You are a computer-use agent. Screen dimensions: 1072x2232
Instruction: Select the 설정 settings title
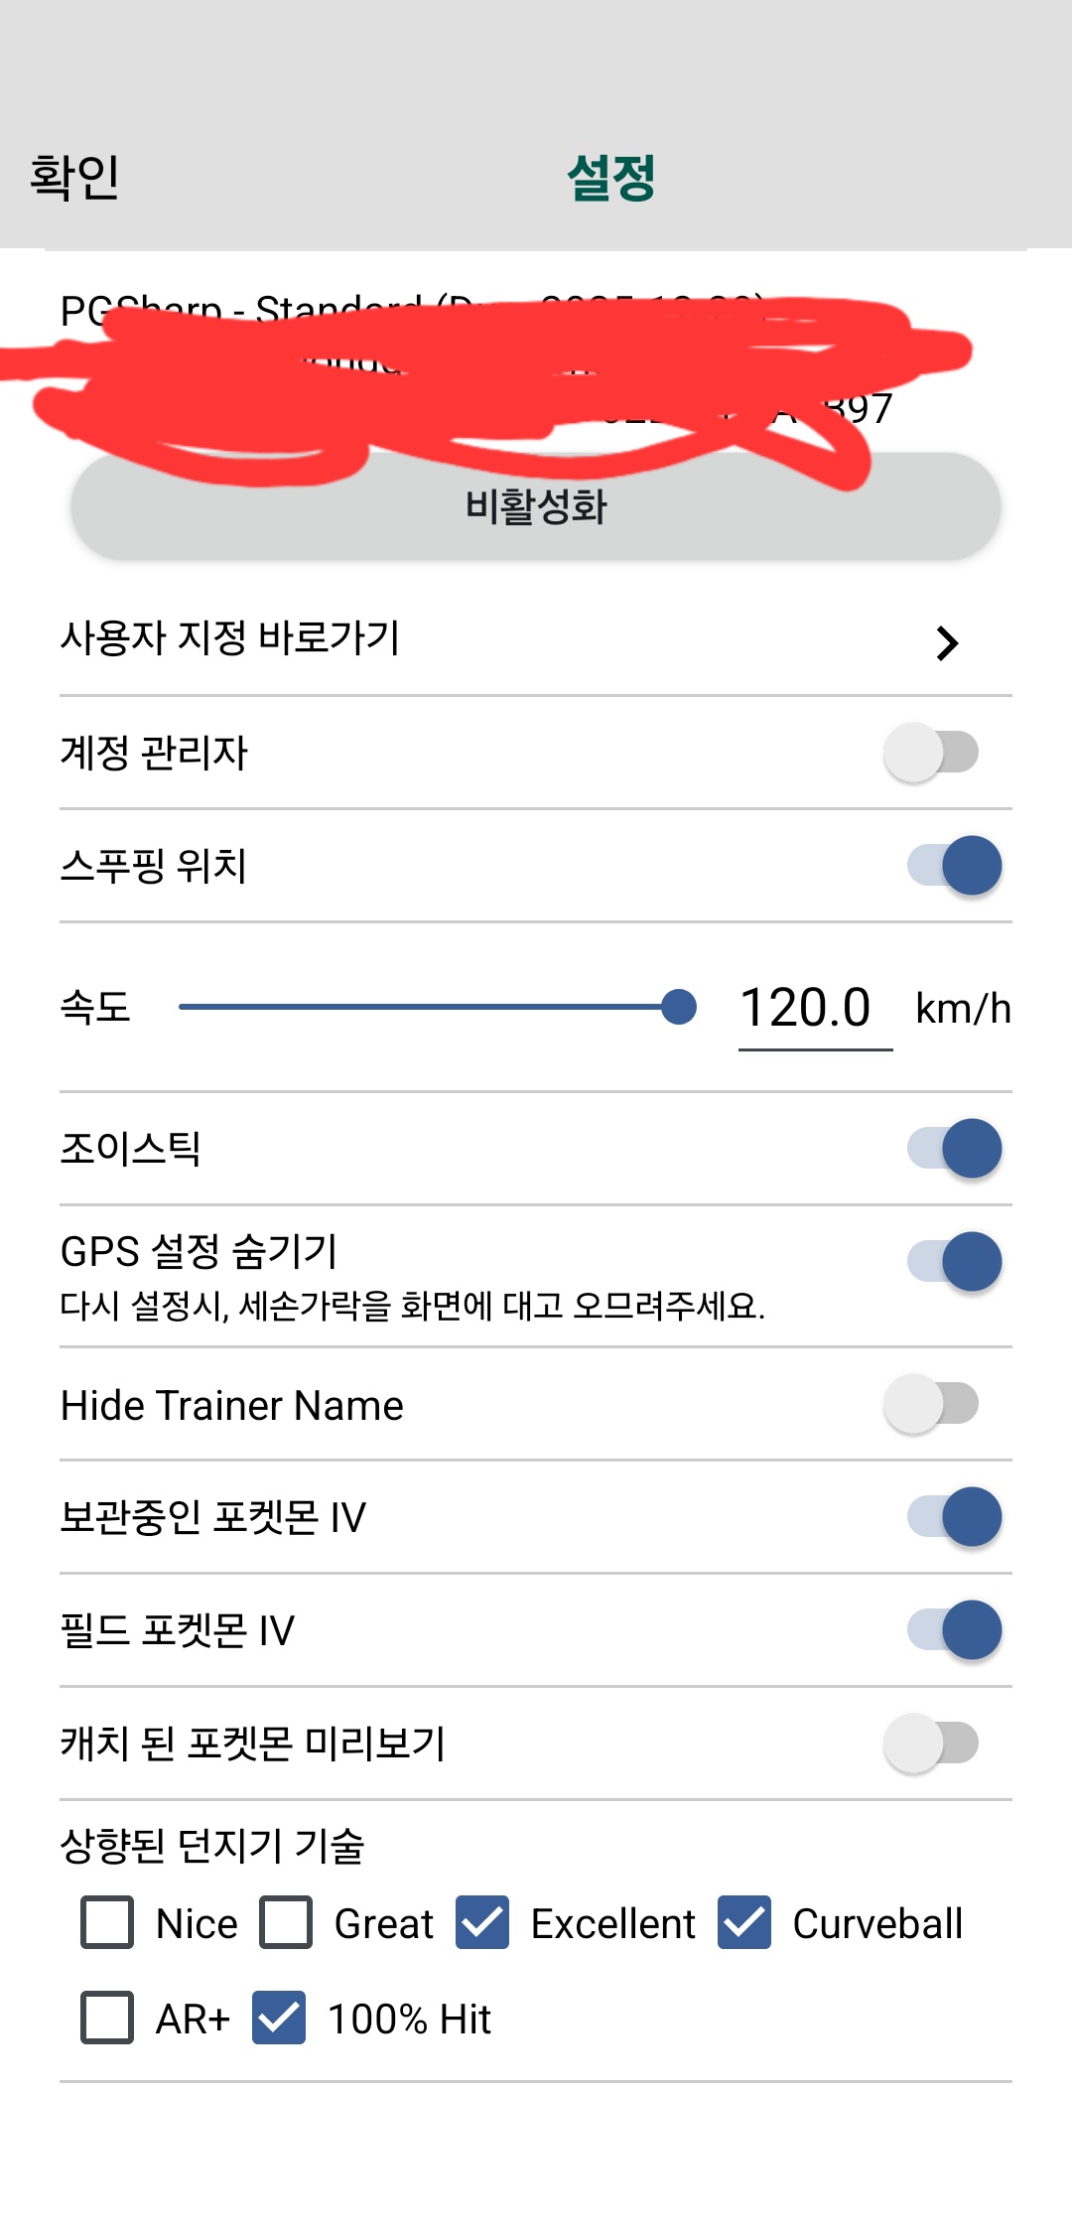point(610,179)
